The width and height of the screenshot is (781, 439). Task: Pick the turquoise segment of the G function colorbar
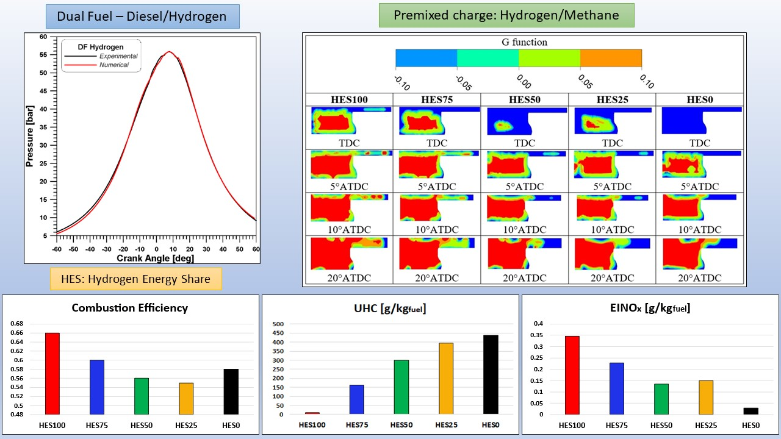(488, 58)
